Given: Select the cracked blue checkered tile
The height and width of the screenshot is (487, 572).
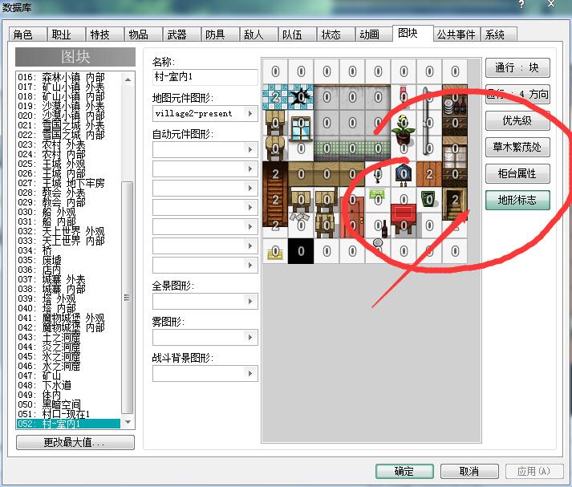Looking at the screenshot, I should [301, 97].
